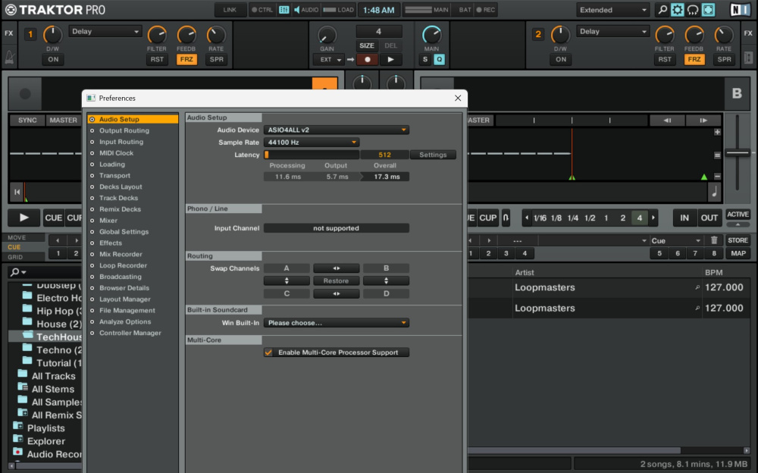Toggle FX unit 1 FRZ button
This screenshot has height=473, width=758.
tap(186, 59)
